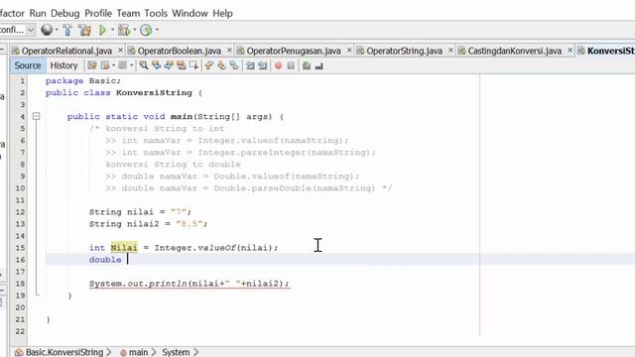This screenshot has width=635, height=357.
Task: Toggle bookmark on current line
Action: pos(234,65)
